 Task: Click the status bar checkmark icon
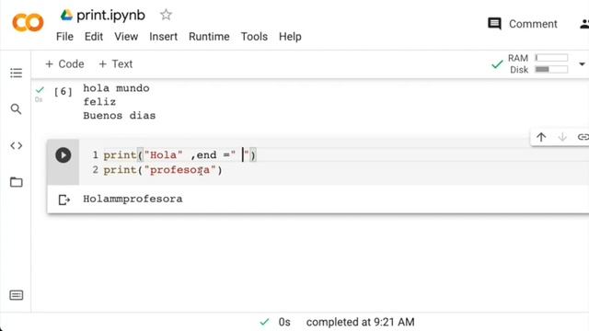click(264, 322)
